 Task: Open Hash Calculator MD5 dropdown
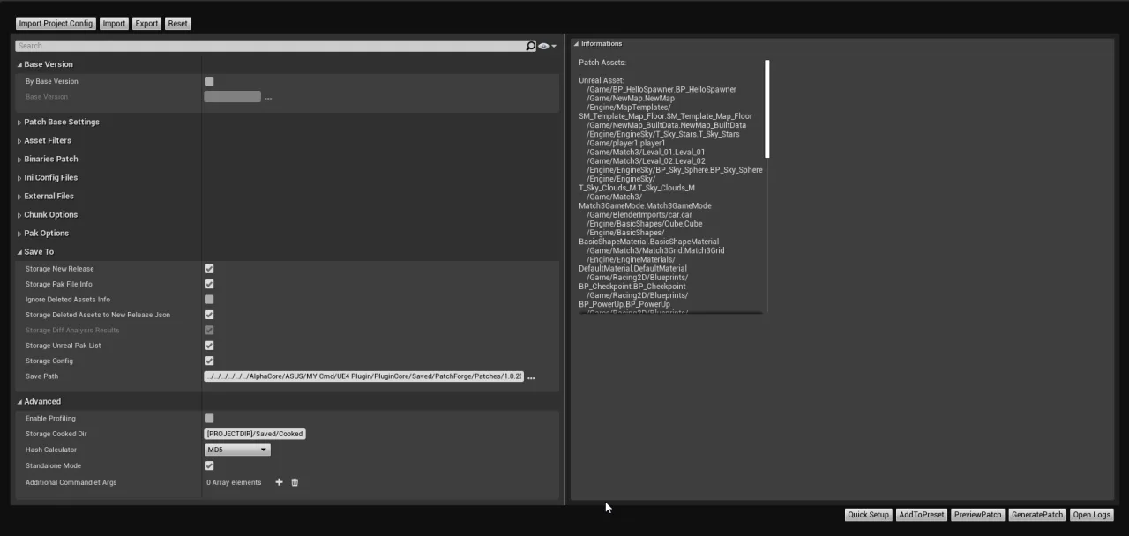coord(237,450)
